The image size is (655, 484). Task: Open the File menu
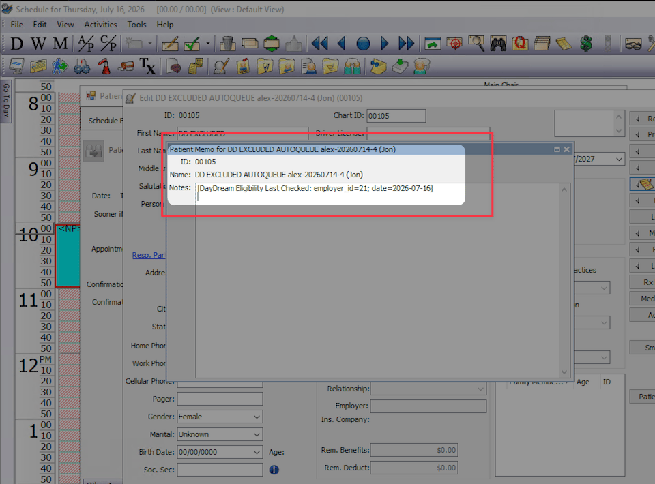16,25
